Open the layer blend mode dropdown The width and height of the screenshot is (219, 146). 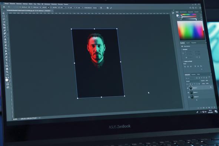[x=192, y=81]
